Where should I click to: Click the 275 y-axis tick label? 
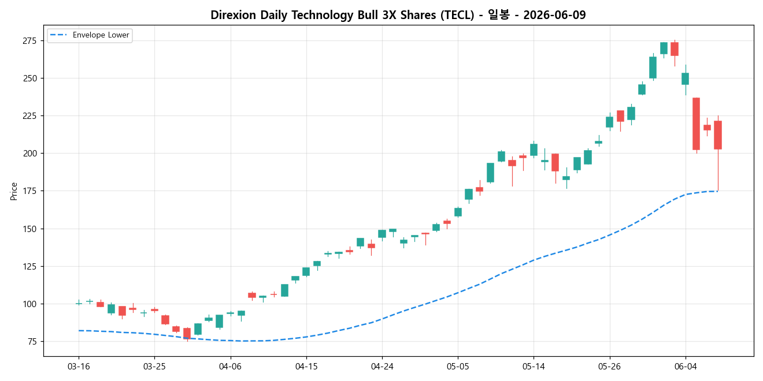[x=31, y=40]
